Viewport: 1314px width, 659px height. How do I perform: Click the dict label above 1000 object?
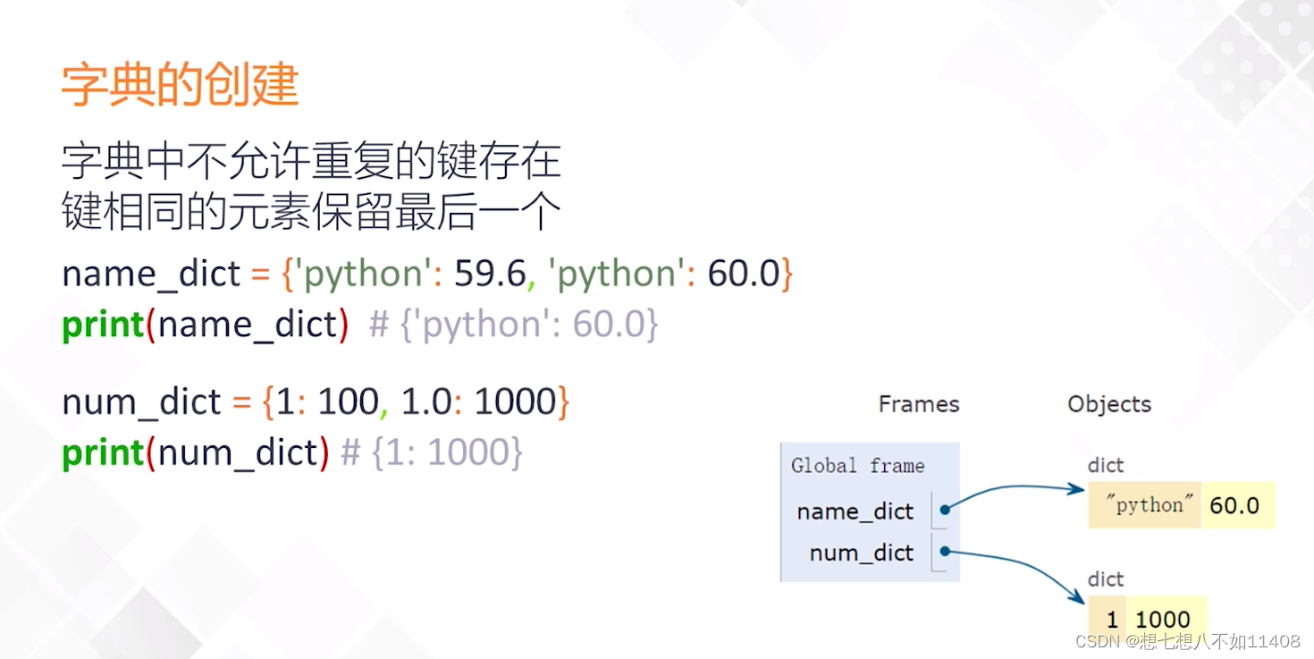coord(1106,579)
